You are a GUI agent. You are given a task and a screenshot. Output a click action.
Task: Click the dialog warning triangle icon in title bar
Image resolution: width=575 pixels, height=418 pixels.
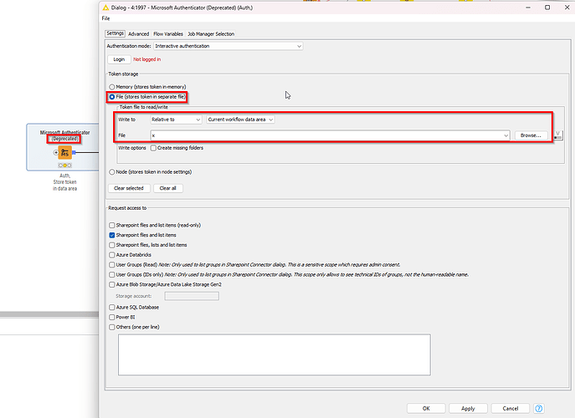(x=105, y=8)
